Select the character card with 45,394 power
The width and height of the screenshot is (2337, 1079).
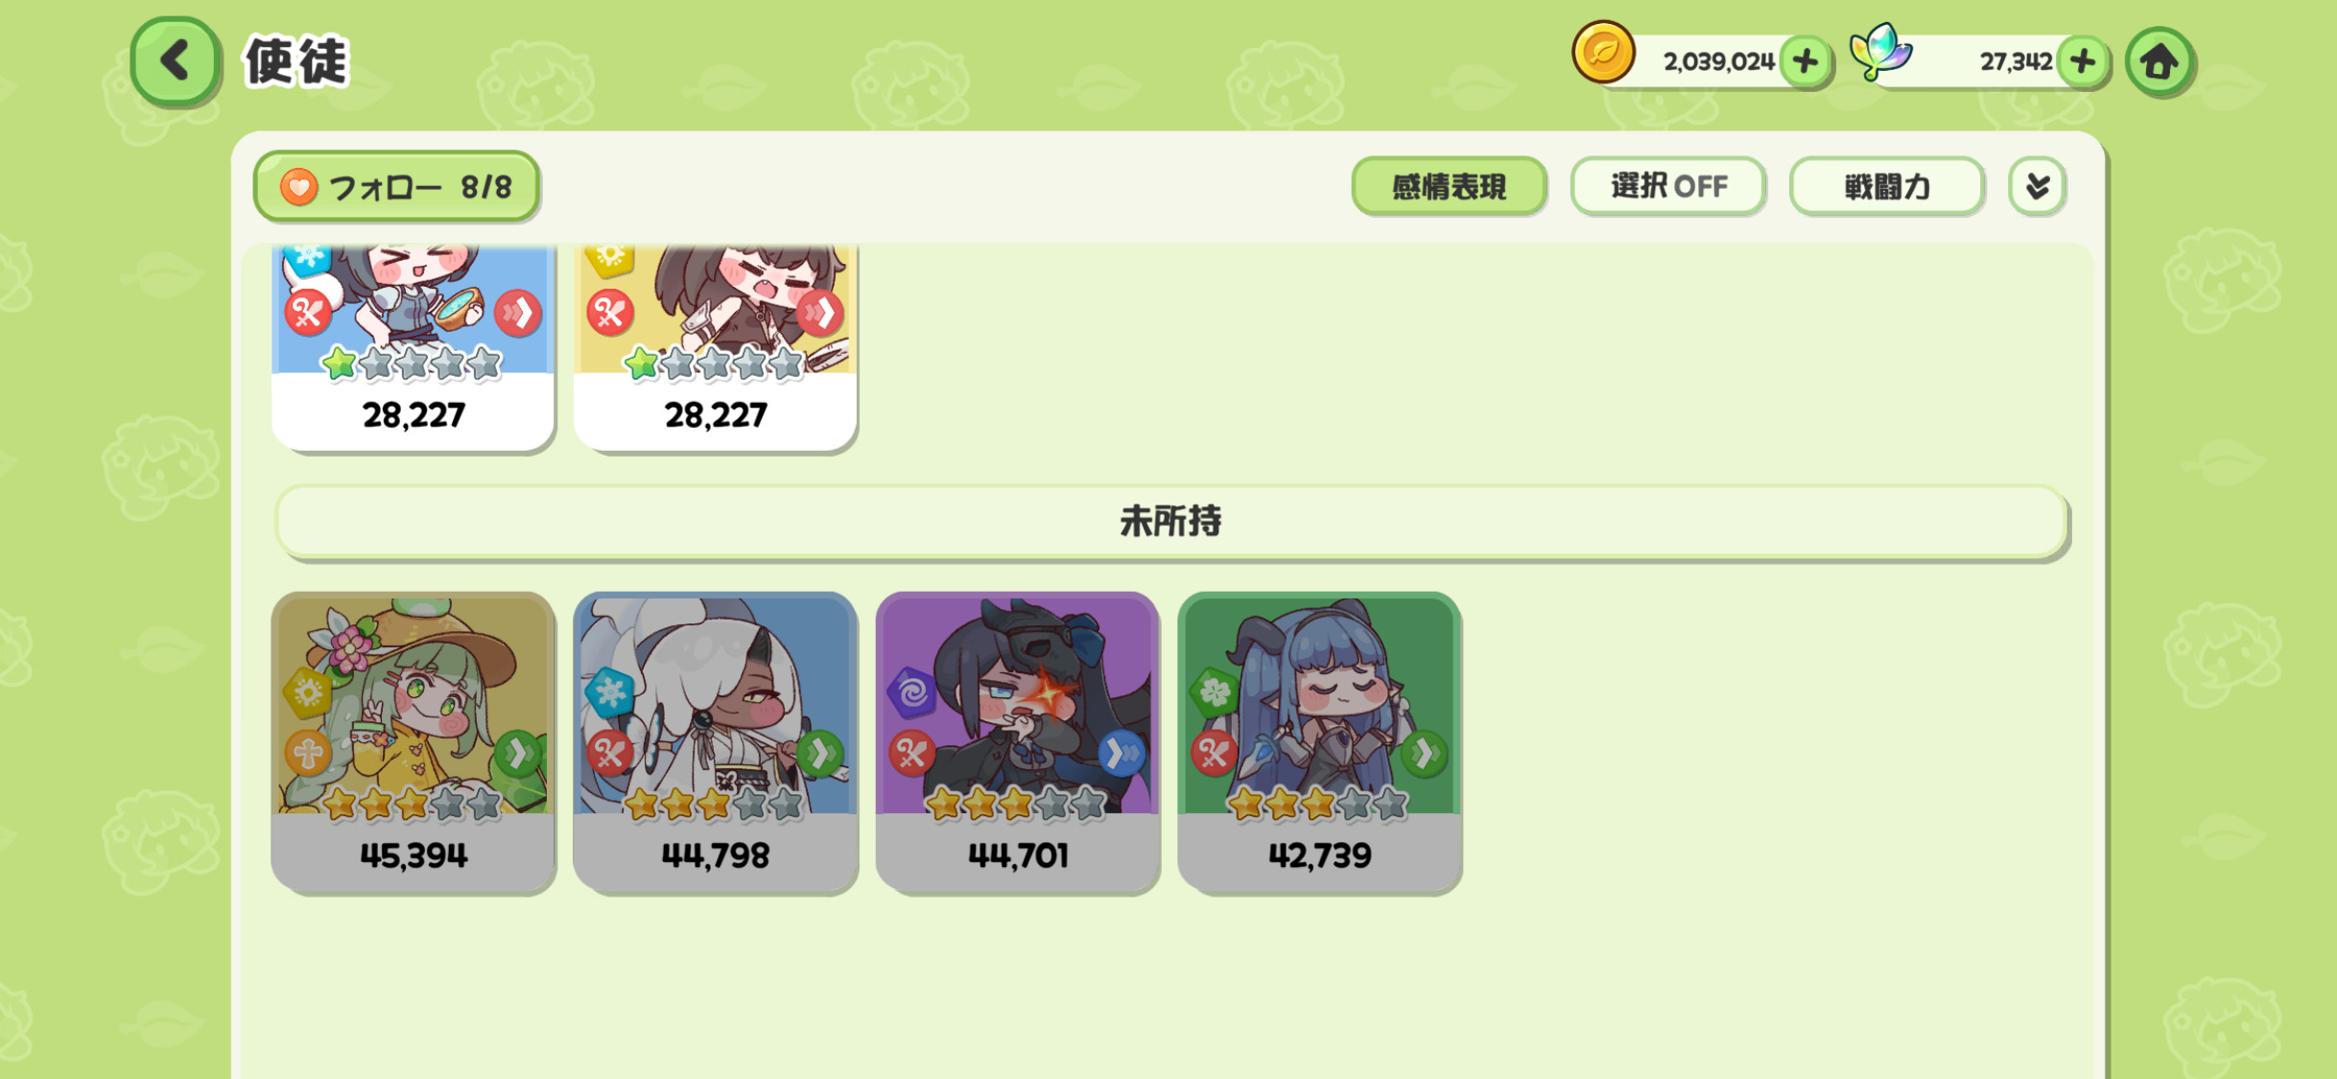point(413,742)
